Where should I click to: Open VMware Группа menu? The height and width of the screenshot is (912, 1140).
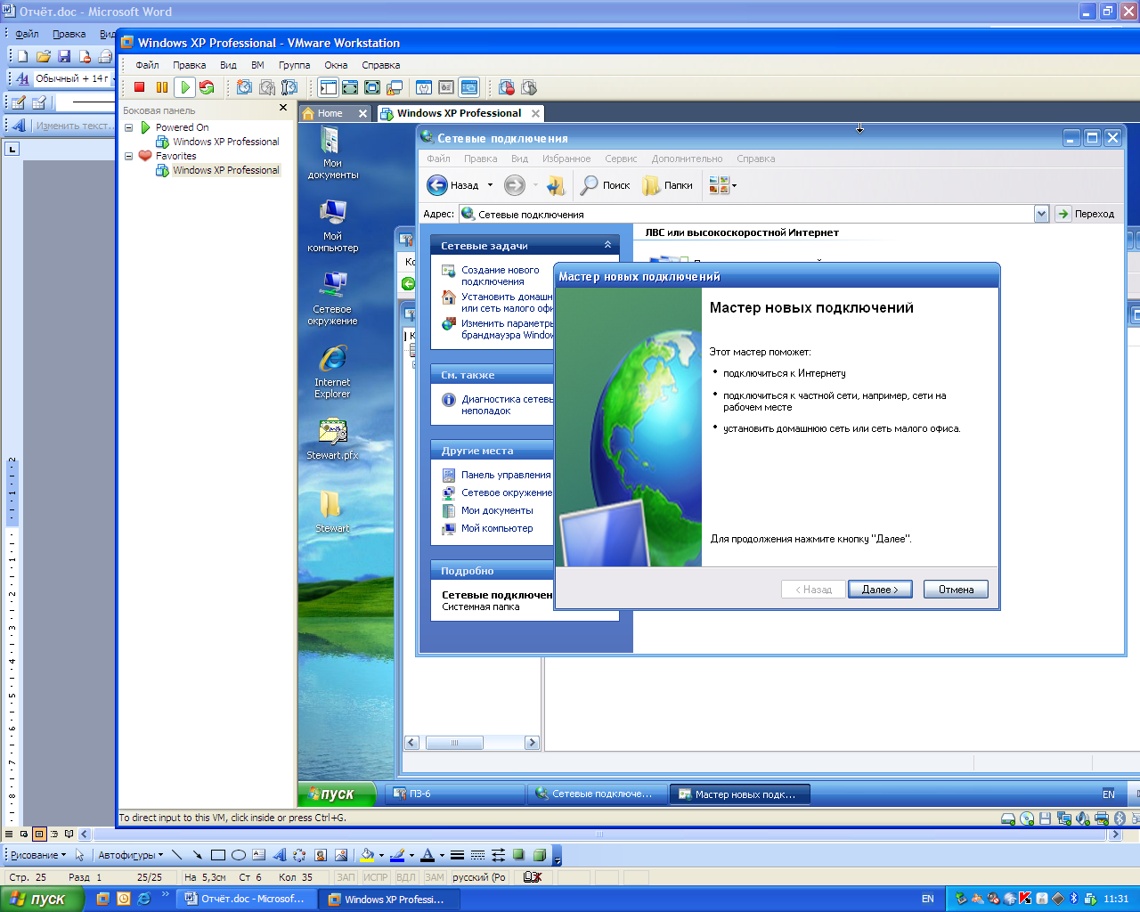[x=294, y=65]
